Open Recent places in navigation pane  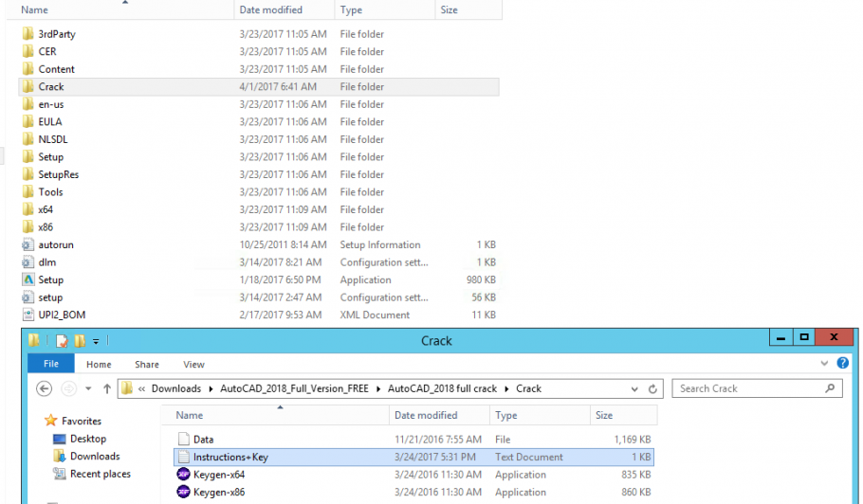[x=101, y=474]
